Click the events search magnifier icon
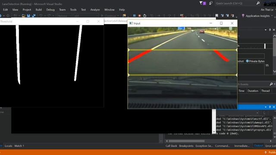276x155 pixels. point(271,84)
